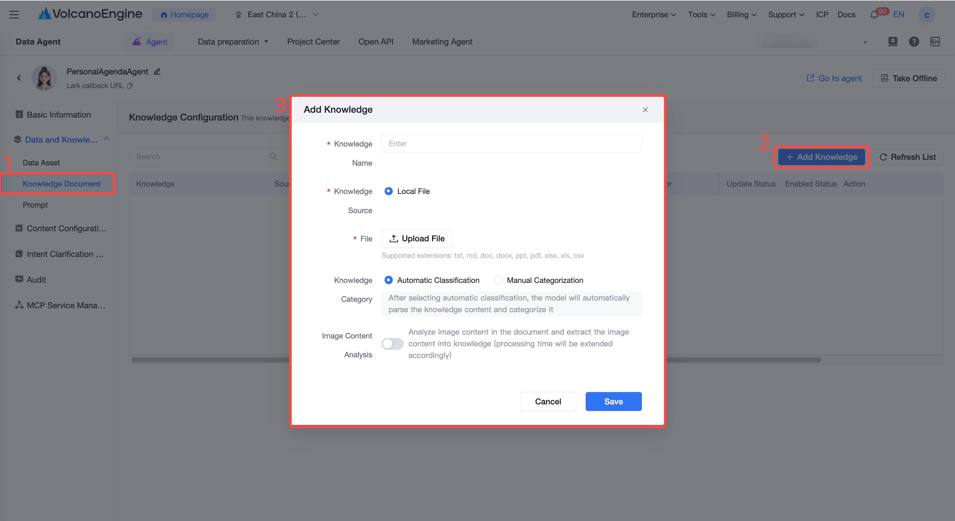
Task: Click the Knowledge Name input field
Action: tap(512, 144)
